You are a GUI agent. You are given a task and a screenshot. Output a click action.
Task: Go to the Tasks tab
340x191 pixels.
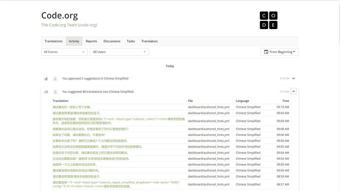tap(131, 41)
